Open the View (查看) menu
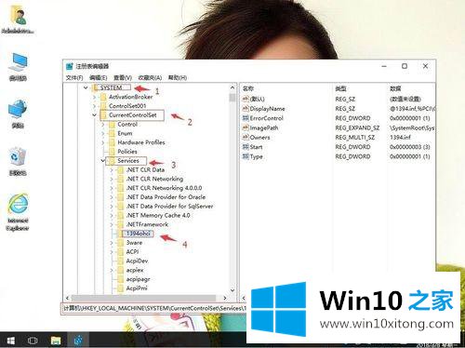465x348 pixels. click(x=123, y=77)
